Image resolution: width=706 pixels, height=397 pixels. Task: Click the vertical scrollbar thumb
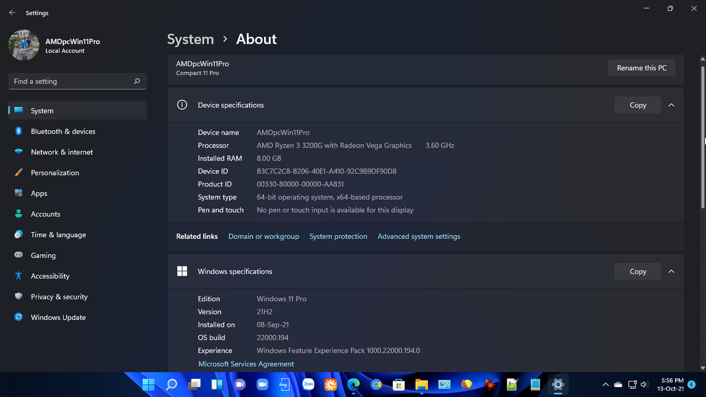(703, 136)
